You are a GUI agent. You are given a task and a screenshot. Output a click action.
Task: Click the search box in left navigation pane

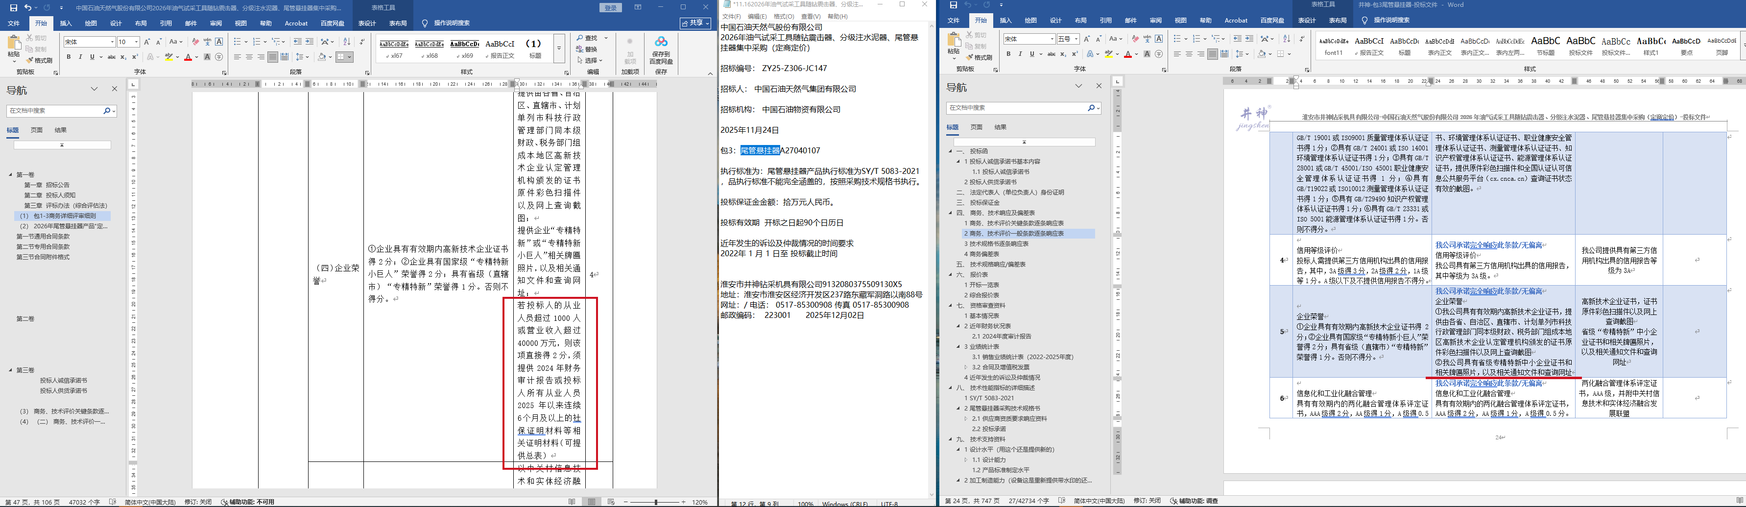pos(62,111)
